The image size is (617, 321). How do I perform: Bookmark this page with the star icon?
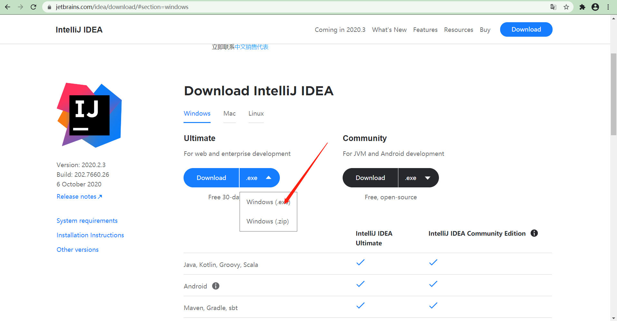pyautogui.click(x=566, y=7)
